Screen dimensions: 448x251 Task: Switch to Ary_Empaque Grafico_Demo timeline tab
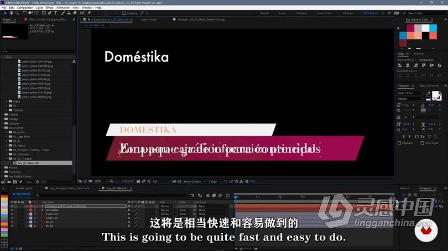click(70, 188)
